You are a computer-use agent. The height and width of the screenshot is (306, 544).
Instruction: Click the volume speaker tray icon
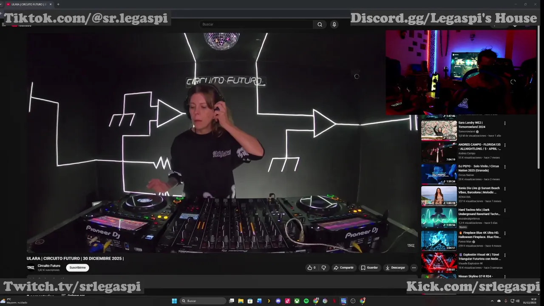point(518,301)
